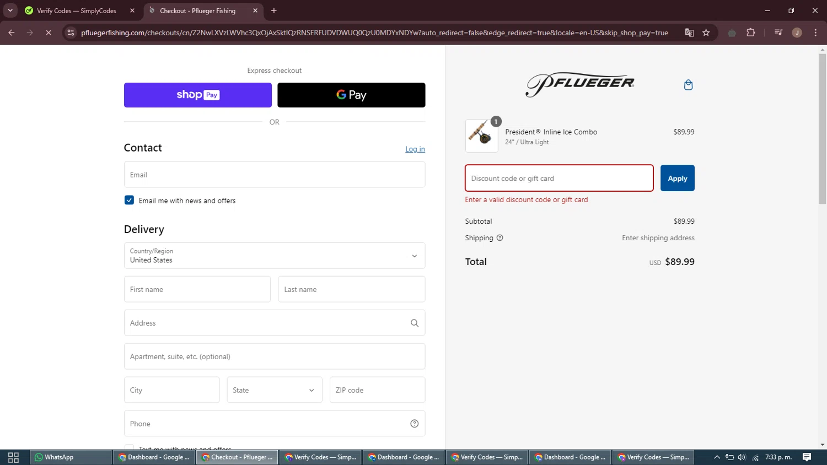Bookmark this page with the star icon
This screenshot has width=827, height=465.
click(x=706, y=33)
